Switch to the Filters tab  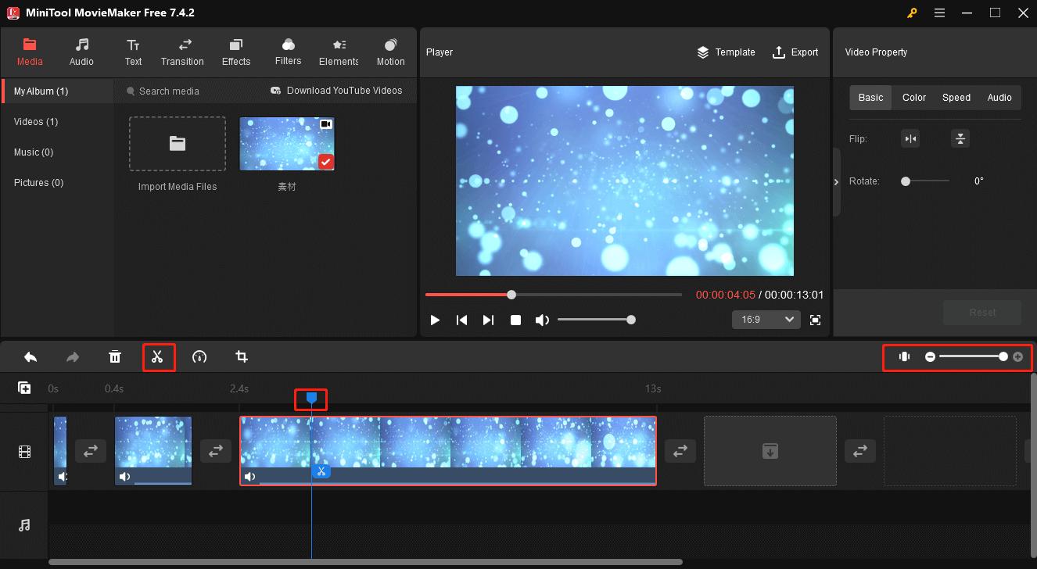(288, 52)
